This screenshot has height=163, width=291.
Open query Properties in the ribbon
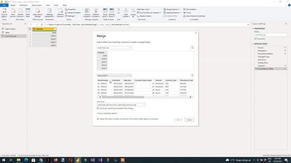click(x=70, y=9)
